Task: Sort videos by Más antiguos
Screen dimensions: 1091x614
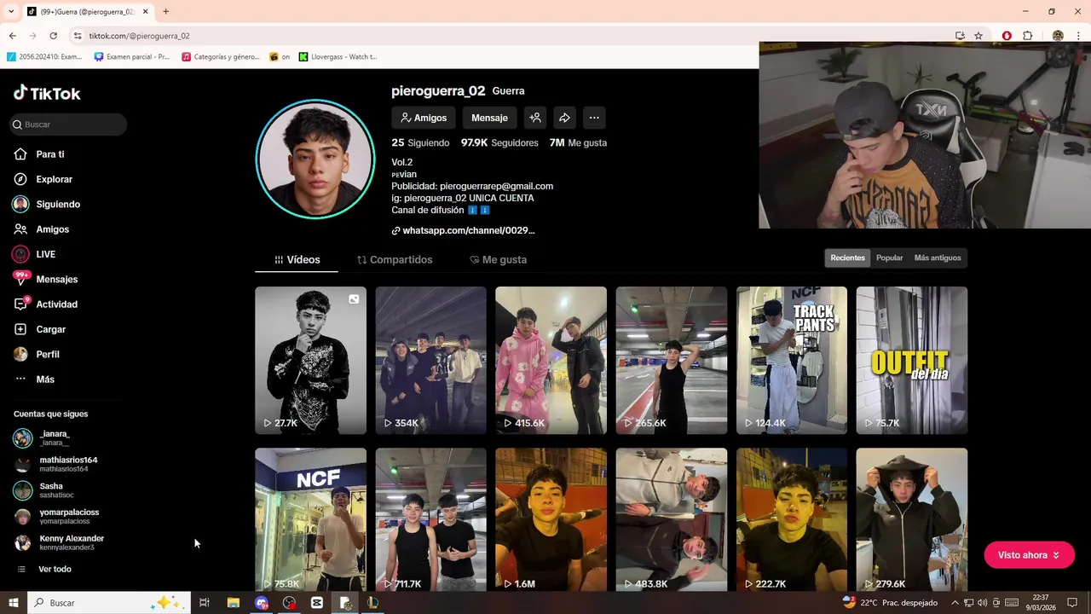Action: (938, 258)
